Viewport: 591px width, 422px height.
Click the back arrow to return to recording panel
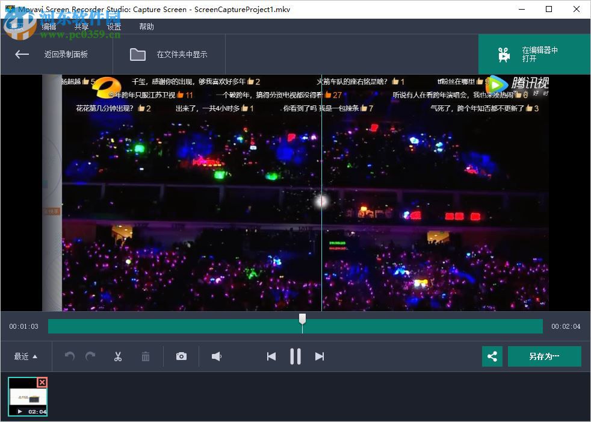(x=22, y=54)
